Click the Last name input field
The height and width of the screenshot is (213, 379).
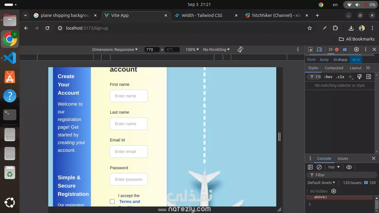point(129,124)
